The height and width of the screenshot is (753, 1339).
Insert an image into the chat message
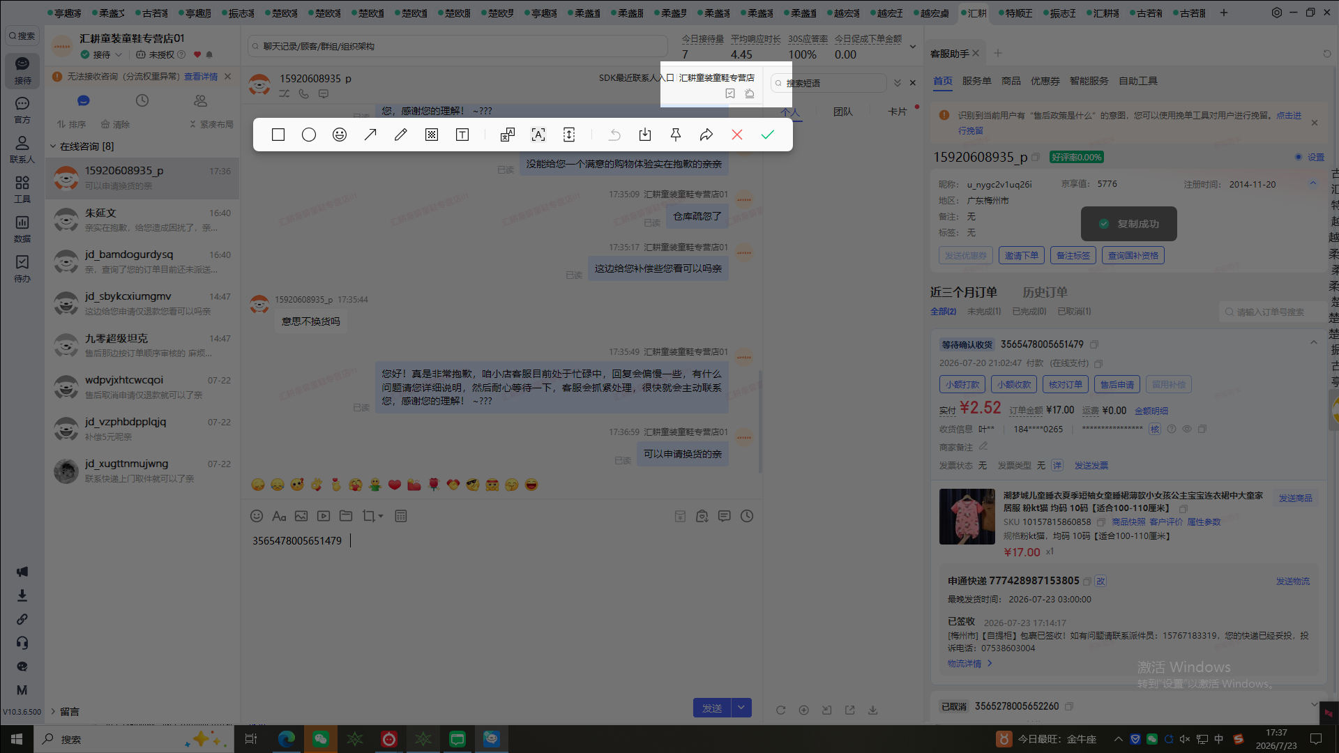(x=301, y=516)
